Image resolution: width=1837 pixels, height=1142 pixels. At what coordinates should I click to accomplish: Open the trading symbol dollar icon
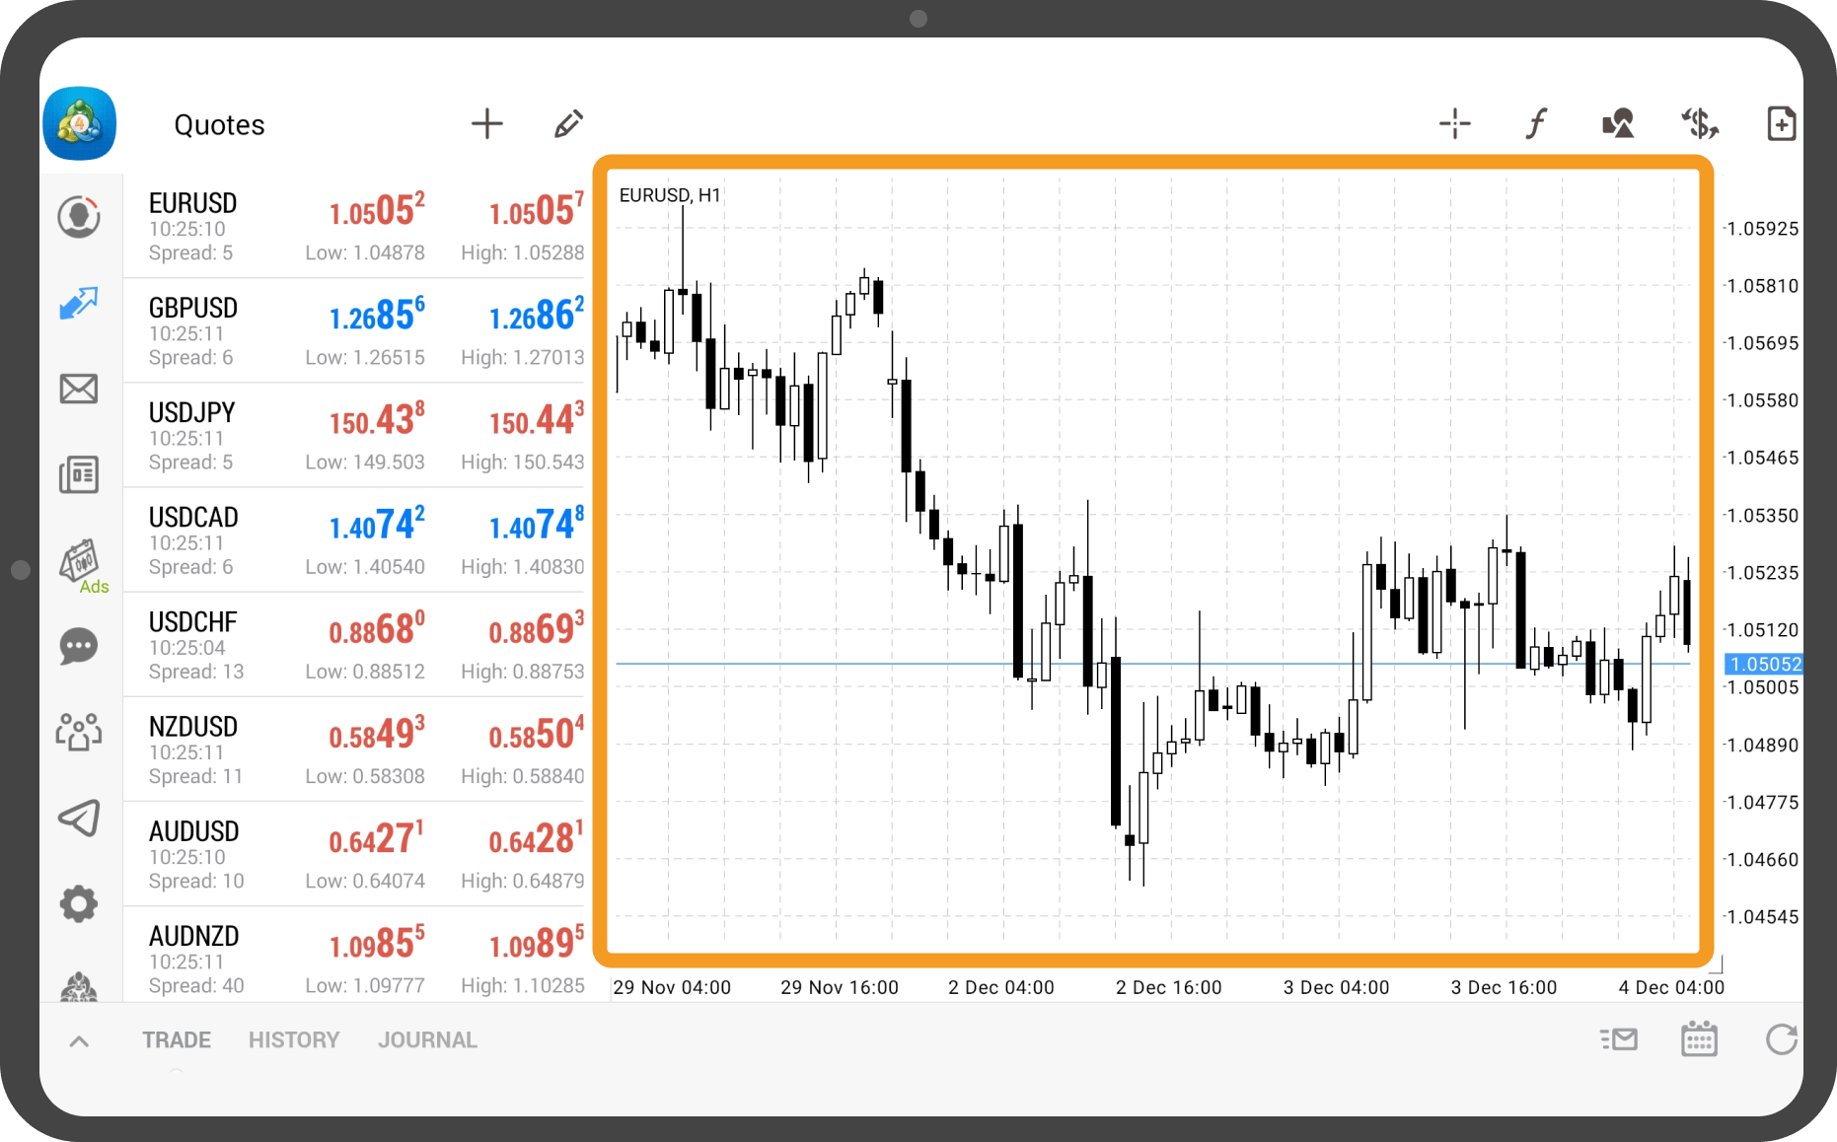(1700, 124)
